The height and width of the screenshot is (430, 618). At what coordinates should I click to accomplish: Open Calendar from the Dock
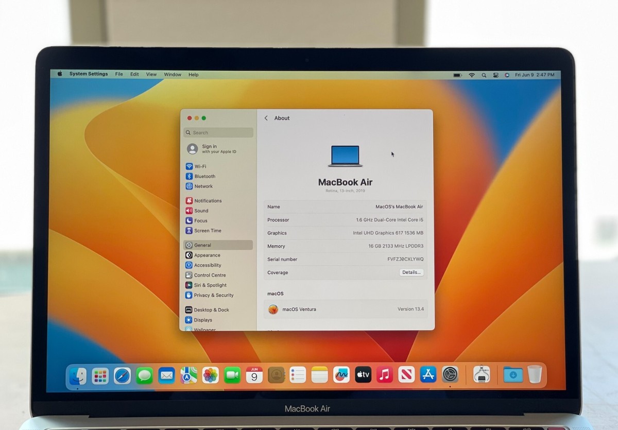click(254, 375)
